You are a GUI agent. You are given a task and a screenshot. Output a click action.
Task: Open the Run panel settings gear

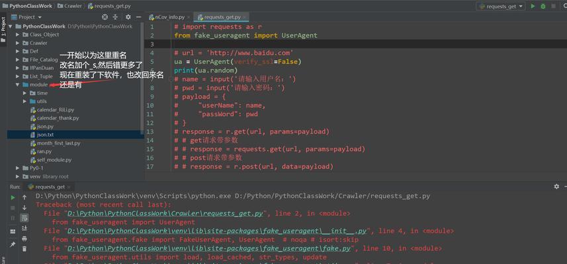point(556,187)
